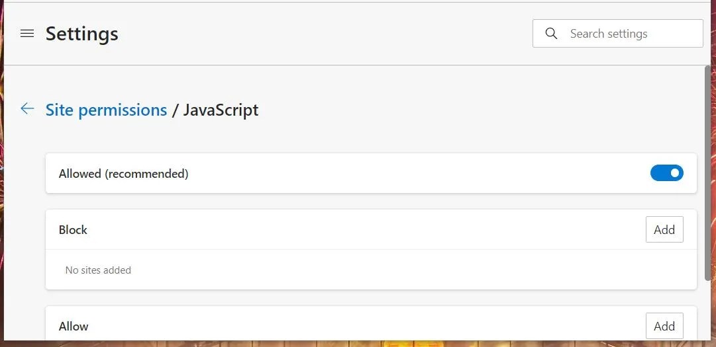Click Add in the Block section
The width and height of the screenshot is (716, 347).
(x=664, y=230)
